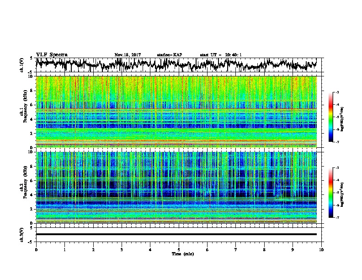Click the thick black ch.3 voltage line
Image resolution: width=362 pixels, height=280 pixels.
pyautogui.click(x=176, y=234)
